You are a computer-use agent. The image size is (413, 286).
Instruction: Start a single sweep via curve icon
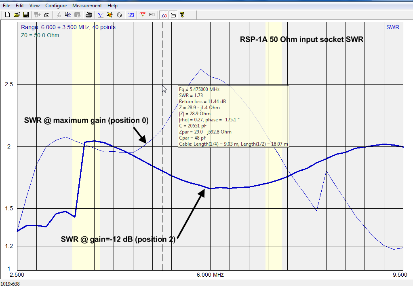100,15
